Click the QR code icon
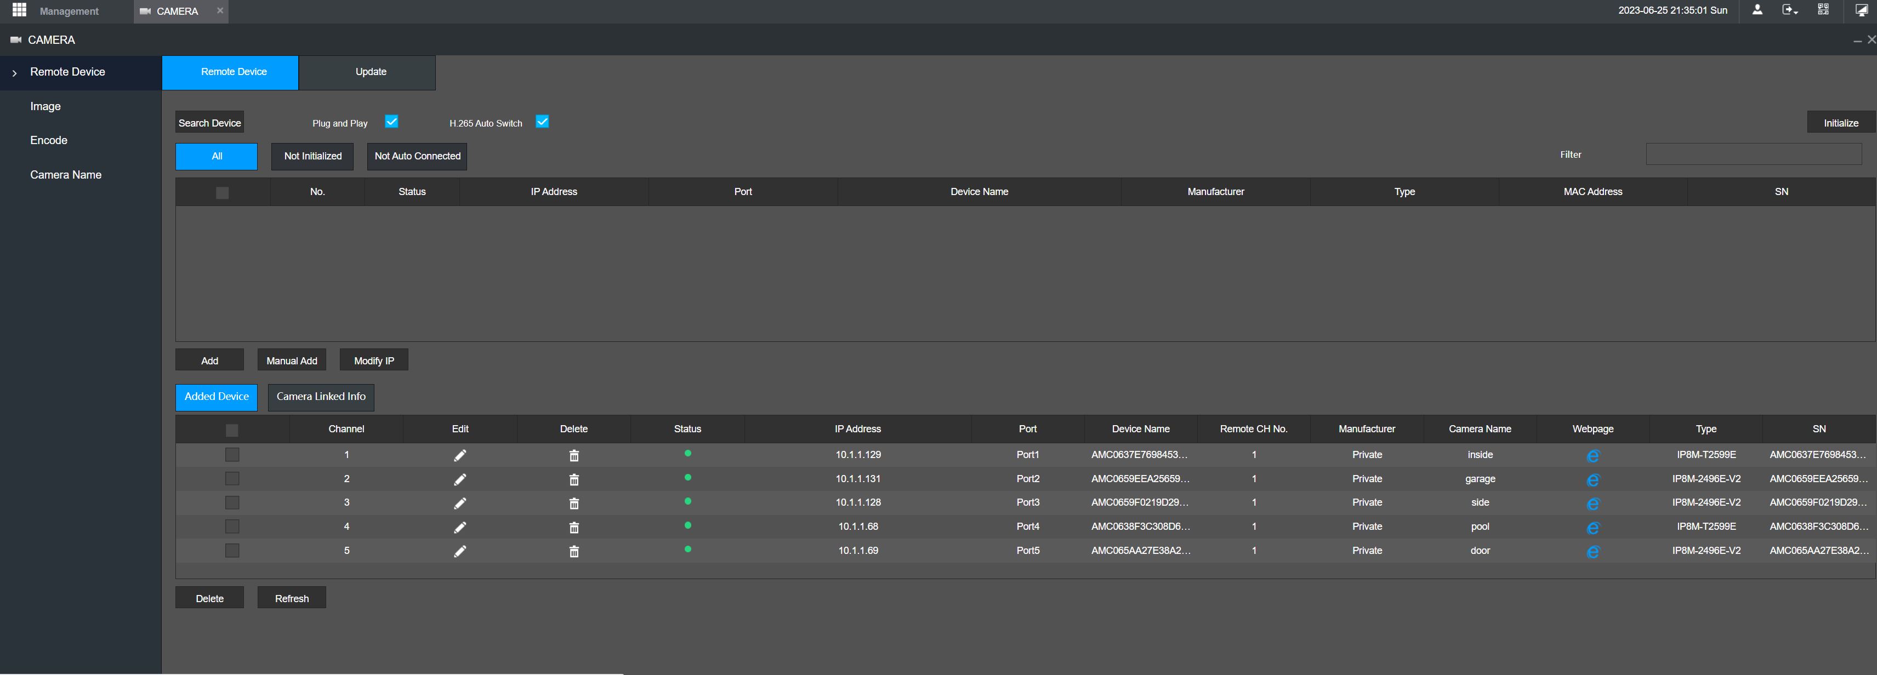The width and height of the screenshot is (1877, 675). point(1823,10)
